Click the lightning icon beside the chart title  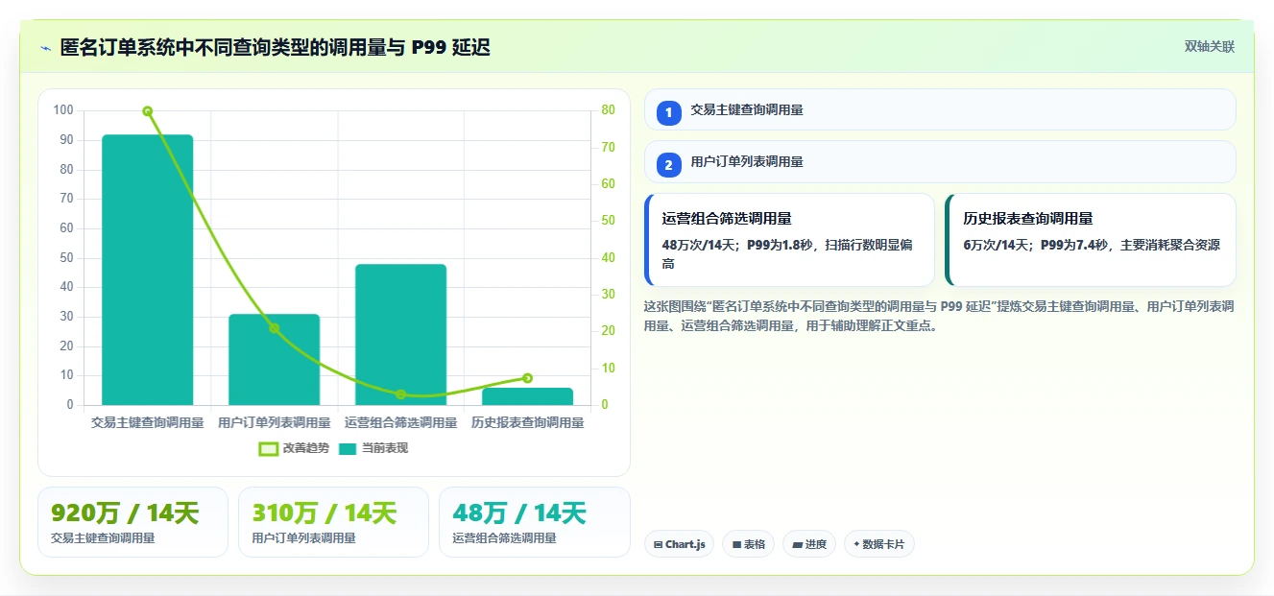[x=45, y=48]
